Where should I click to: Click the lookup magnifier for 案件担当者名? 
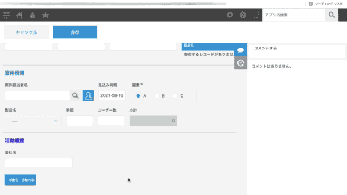[75, 95]
